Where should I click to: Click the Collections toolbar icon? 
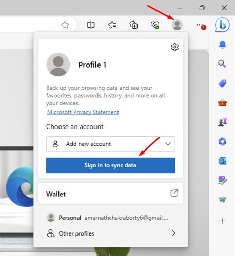pos(133,25)
